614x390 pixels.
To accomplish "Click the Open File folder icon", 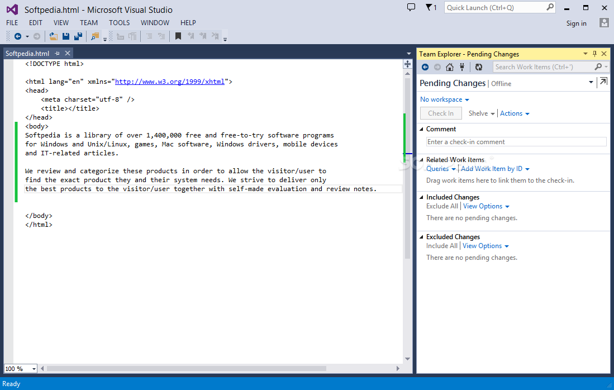I will coord(53,36).
